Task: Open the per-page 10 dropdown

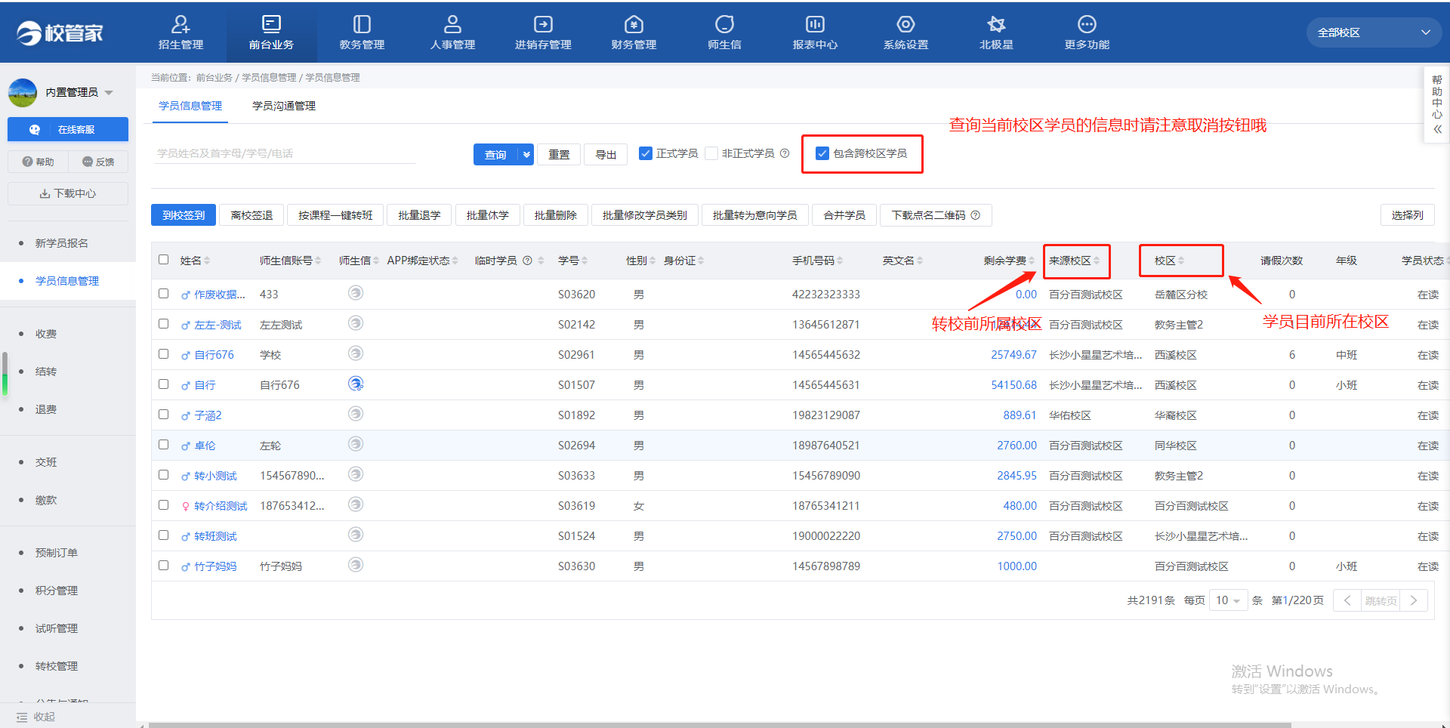Action: (x=1228, y=600)
